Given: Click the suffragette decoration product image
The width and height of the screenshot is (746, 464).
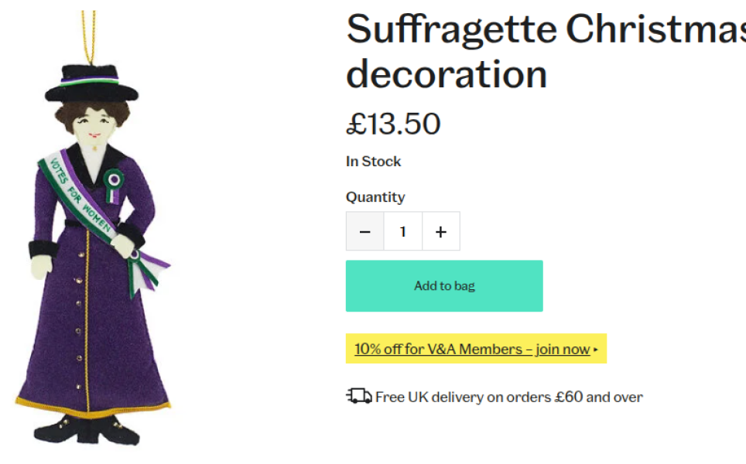Looking at the screenshot, I should [x=93, y=232].
